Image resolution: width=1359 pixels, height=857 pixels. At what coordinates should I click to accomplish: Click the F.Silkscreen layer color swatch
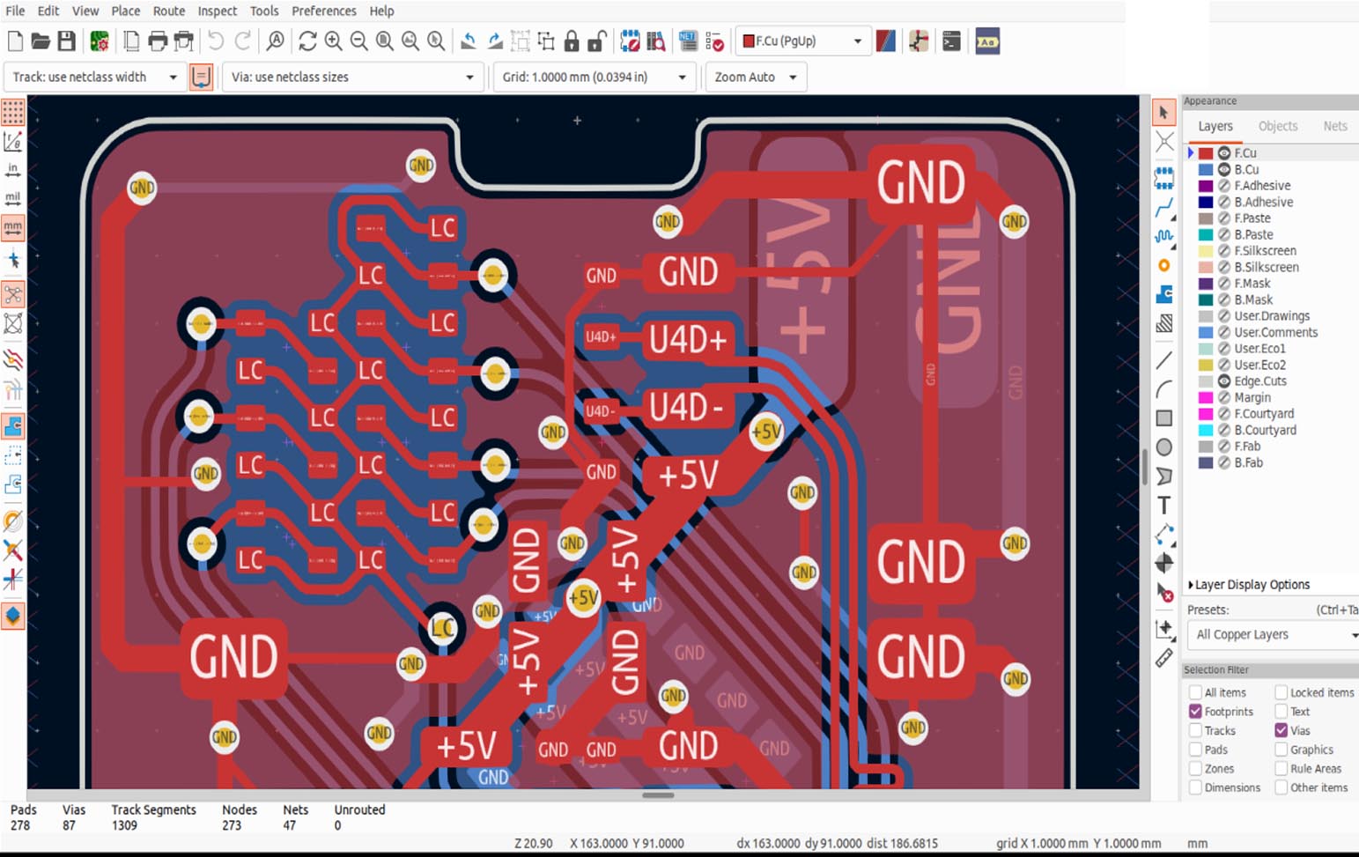coord(1206,251)
